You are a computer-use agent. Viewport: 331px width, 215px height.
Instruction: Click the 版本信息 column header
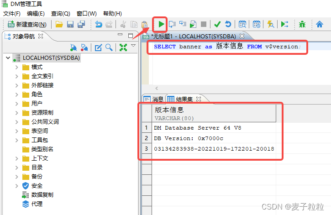(x=214, y=114)
